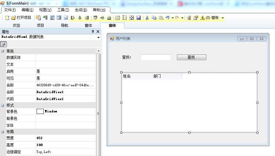The image size is (275, 156).
Task: Switch to the 欢迎 tab
Action: coord(16,26)
